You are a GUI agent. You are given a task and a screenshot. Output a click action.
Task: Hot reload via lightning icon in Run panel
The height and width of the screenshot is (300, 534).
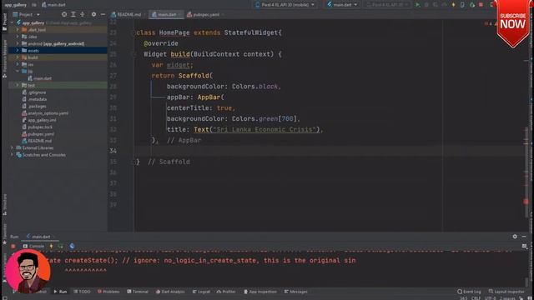pos(51,247)
